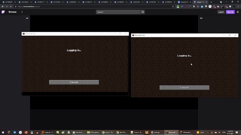
Task: Click the left Minecraft window title bar icon
Action: (x=23, y=34)
